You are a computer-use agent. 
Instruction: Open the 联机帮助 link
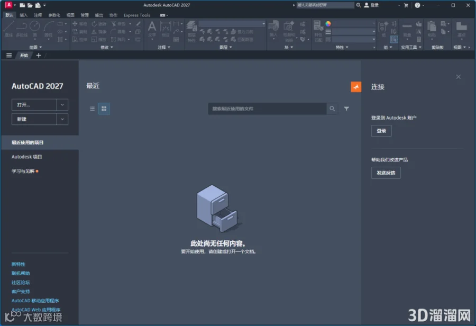21,273
